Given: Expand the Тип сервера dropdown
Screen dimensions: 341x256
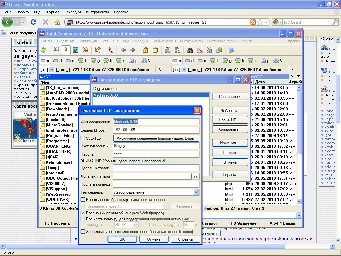Looking at the screenshot, I should [x=196, y=192].
